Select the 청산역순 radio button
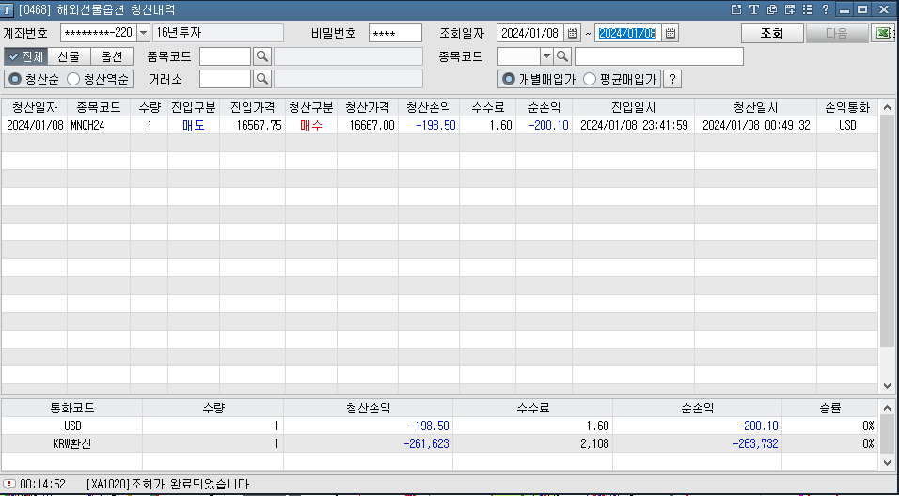 point(72,79)
